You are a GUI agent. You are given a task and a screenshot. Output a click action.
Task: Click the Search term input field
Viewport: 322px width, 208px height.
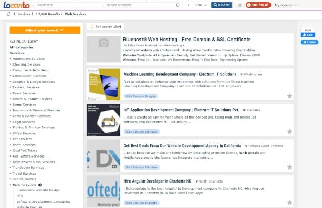(69, 5)
